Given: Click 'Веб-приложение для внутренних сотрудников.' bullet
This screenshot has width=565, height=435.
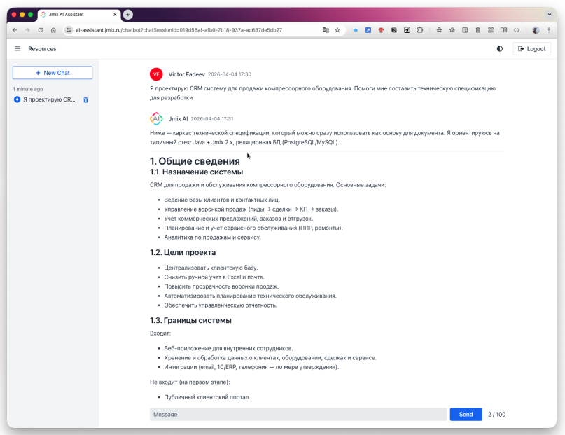Looking at the screenshot, I should [228, 348].
